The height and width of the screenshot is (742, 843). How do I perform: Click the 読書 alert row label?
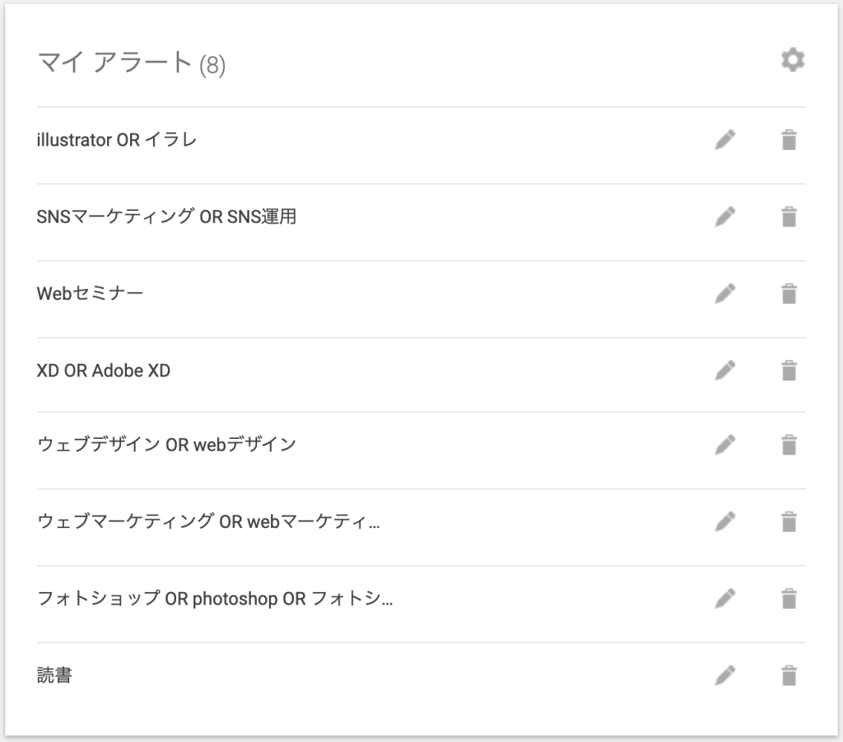point(54,675)
